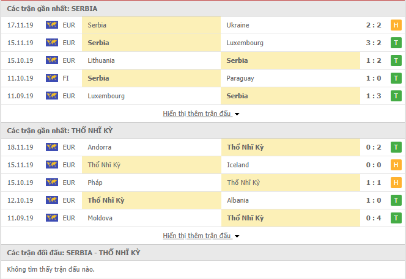This screenshot has height=279, width=406.
Task: Click the draw badge for Serbia vs Ukraine
Action: pos(396,25)
